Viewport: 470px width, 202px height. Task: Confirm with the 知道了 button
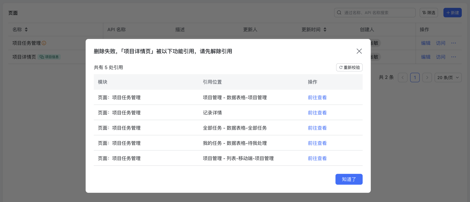point(349,179)
